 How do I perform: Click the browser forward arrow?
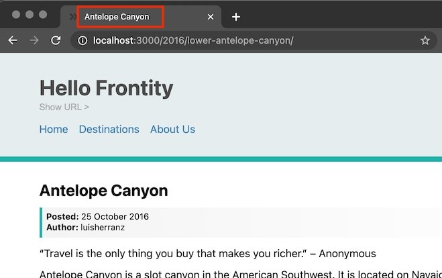[x=34, y=41]
